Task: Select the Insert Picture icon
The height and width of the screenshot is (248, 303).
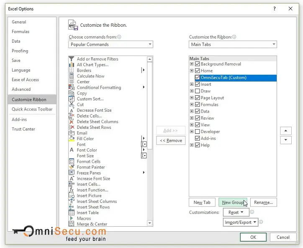Action: [x=72, y=195]
